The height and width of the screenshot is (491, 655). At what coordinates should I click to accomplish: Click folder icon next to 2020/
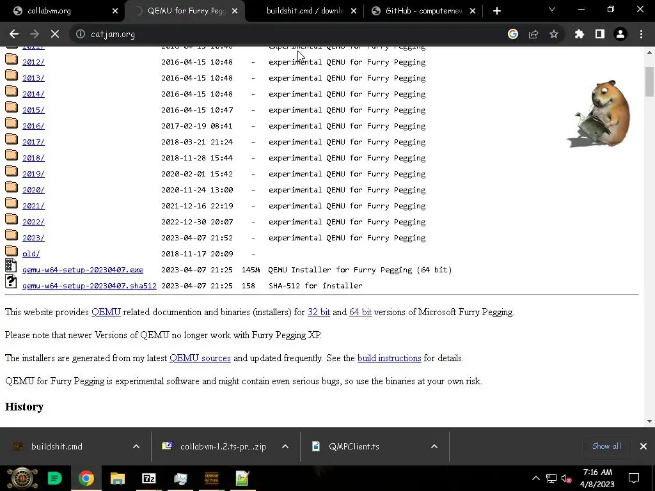coord(12,187)
